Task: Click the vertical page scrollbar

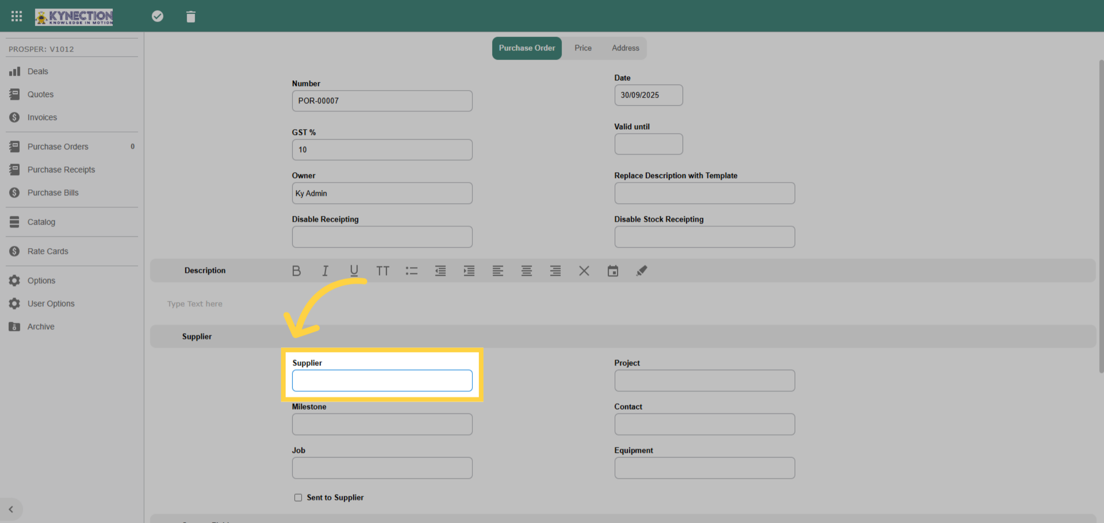Action: pyautogui.click(x=1101, y=216)
